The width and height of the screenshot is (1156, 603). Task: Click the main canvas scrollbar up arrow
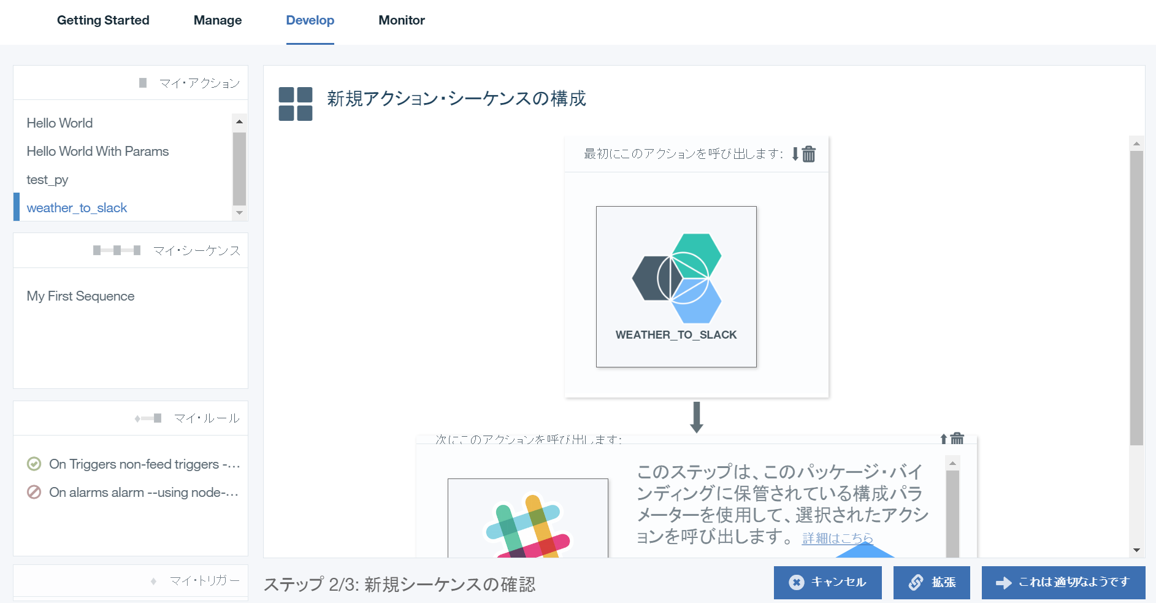(x=1136, y=143)
